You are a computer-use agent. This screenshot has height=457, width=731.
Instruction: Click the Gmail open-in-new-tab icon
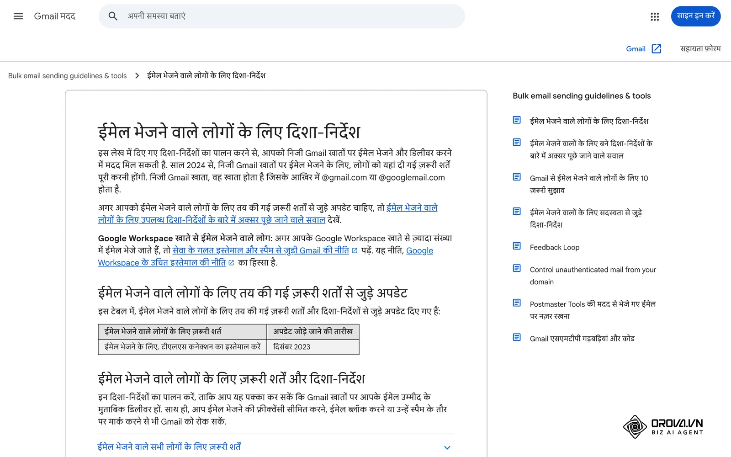[x=657, y=49]
